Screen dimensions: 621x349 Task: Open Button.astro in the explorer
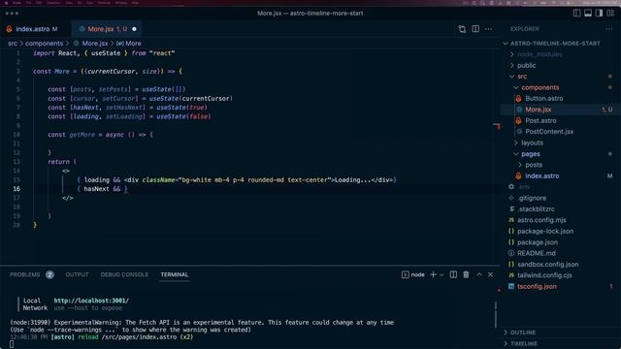tap(543, 99)
